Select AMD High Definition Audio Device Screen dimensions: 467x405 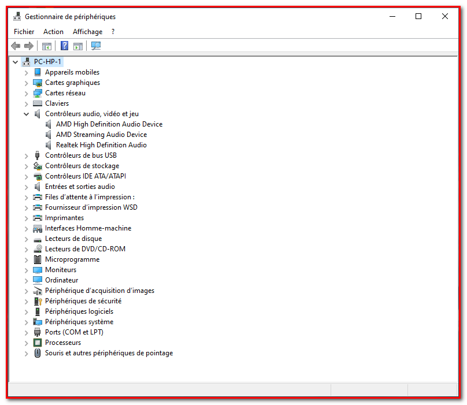tap(109, 124)
